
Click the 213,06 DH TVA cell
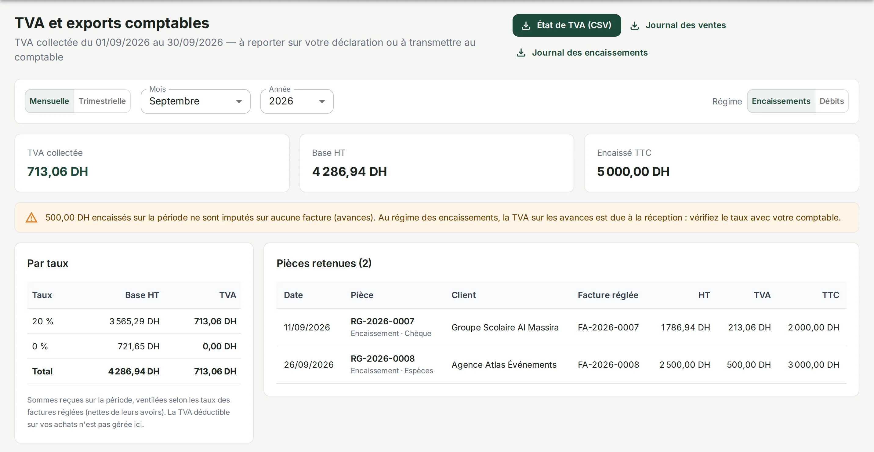749,327
